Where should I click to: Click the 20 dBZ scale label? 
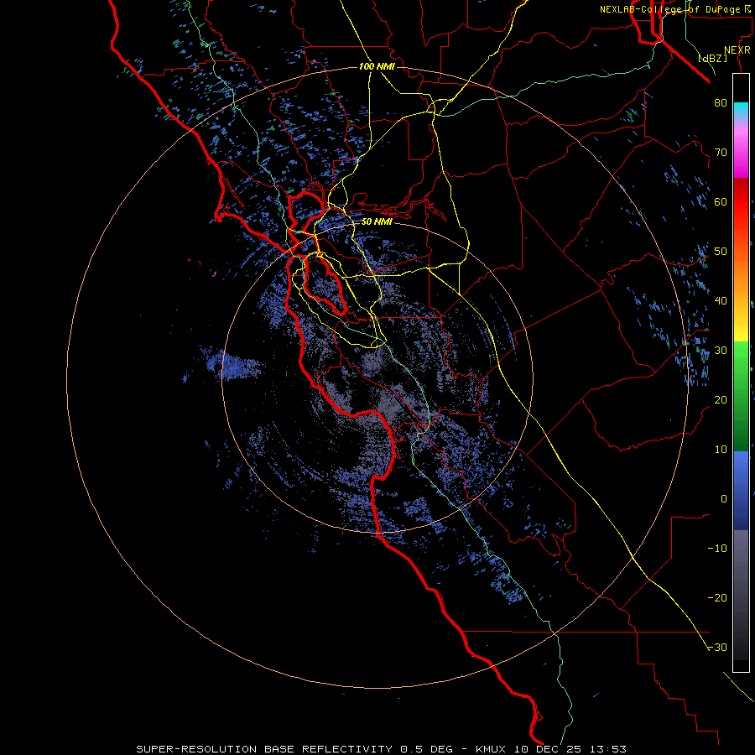click(x=721, y=399)
